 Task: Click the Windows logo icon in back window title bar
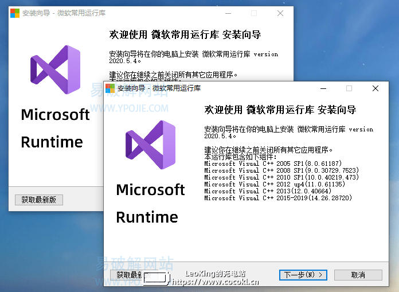pyautogui.click(x=15, y=13)
